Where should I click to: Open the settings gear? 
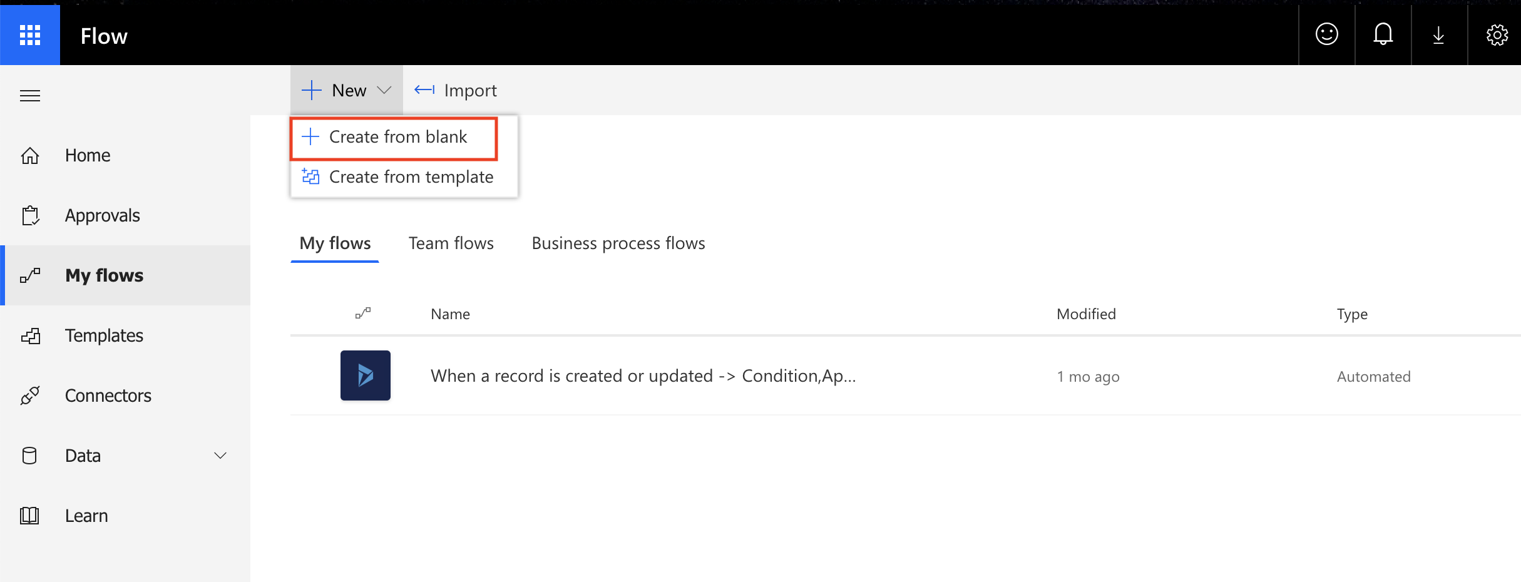1497,35
